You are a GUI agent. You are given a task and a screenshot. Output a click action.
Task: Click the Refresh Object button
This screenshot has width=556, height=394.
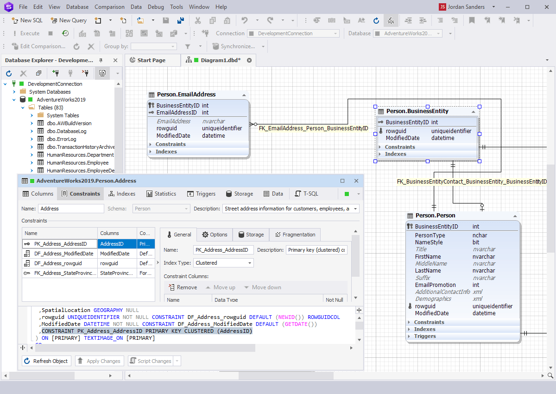(47, 361)
